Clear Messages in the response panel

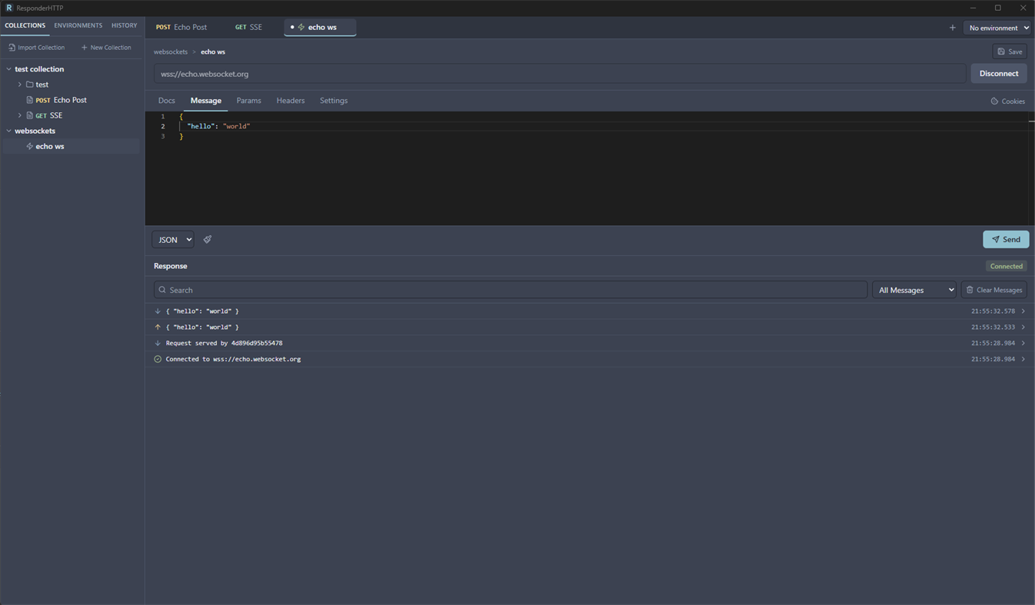coord(994,290)
